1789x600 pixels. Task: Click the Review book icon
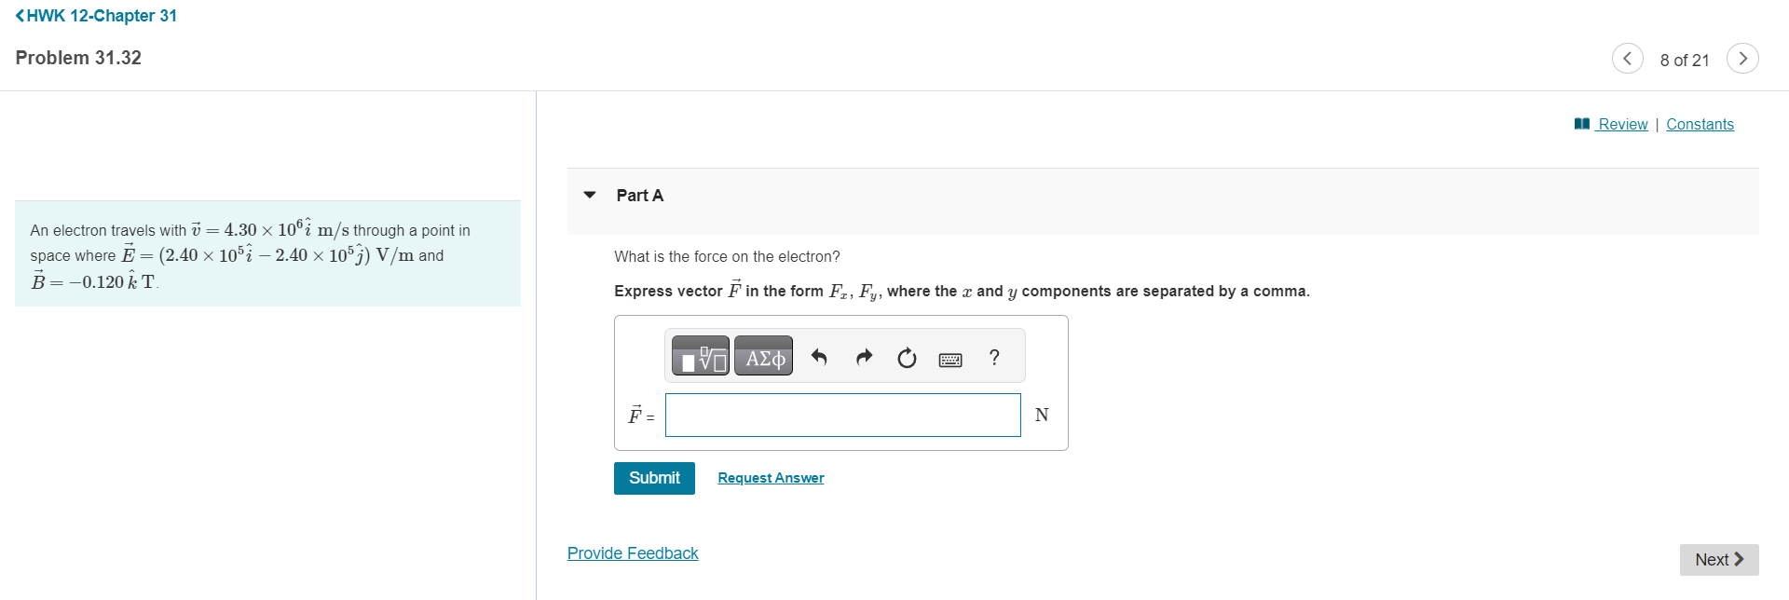(x=1581, y=124)
